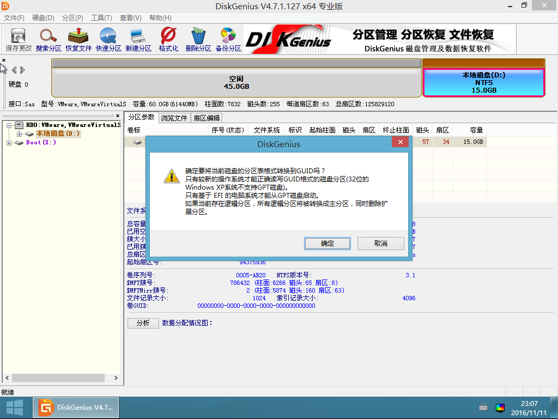Click the 起始柱面 column header
This screenshot has width=558, height=419.
coord(322,130)
